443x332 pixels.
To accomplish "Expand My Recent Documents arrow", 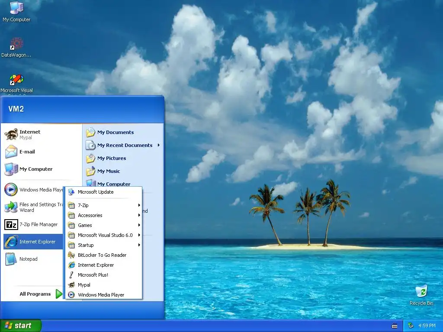I will click(158, 145).
